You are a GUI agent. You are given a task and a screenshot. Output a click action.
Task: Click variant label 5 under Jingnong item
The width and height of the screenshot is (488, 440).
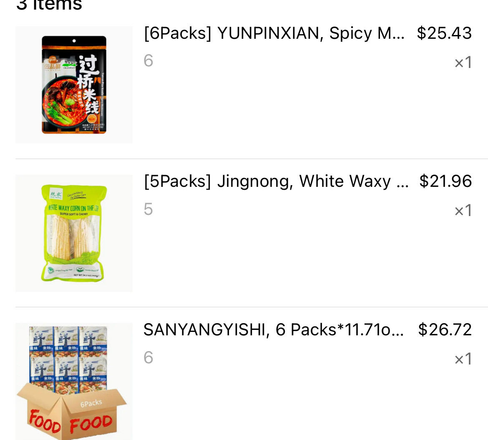click(x=148, y=209)
